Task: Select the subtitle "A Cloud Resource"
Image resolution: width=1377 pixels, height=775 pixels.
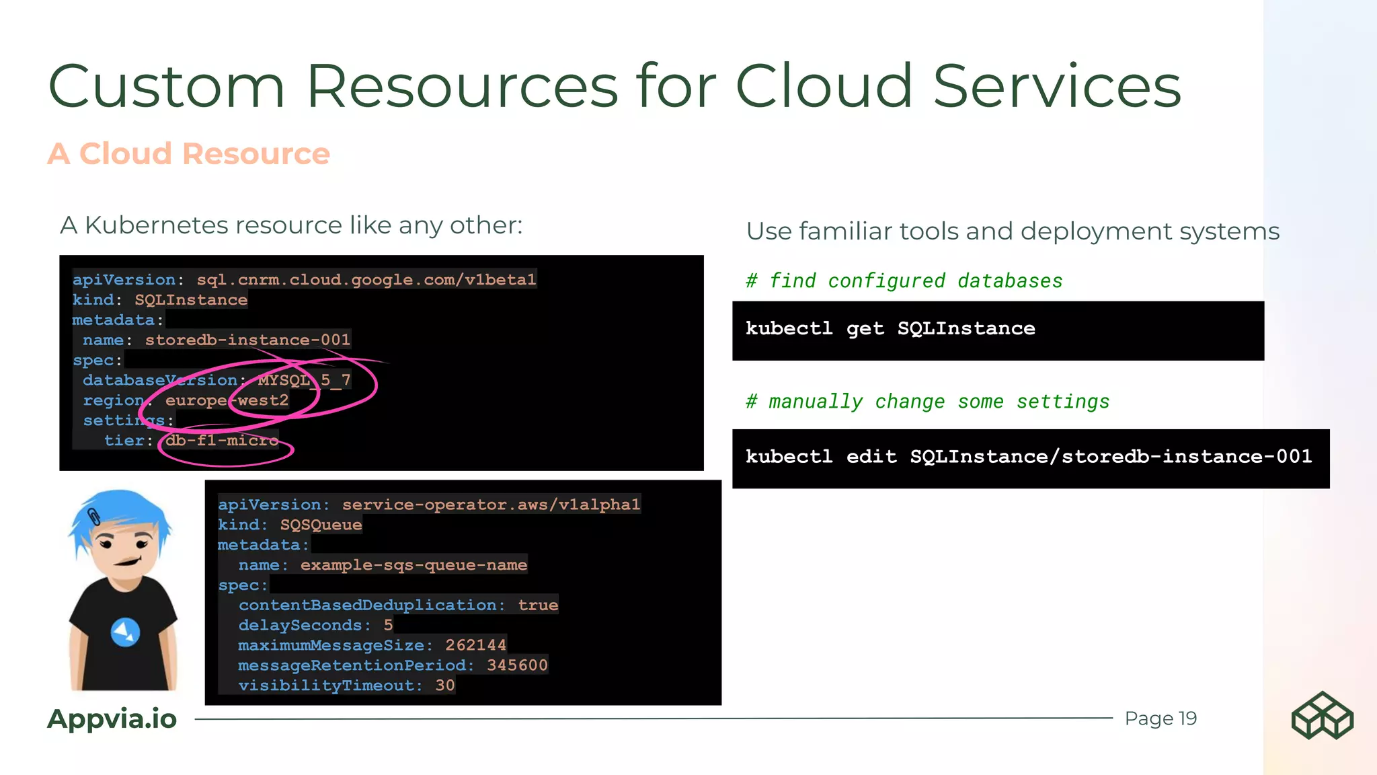Action: click(189, 153)
